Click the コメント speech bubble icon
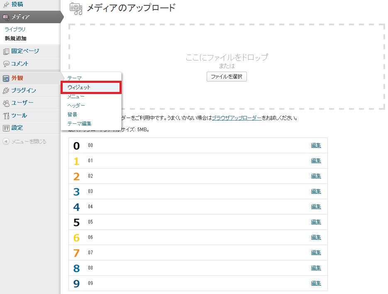The image size is (388, 294). [x=6, y=64]
